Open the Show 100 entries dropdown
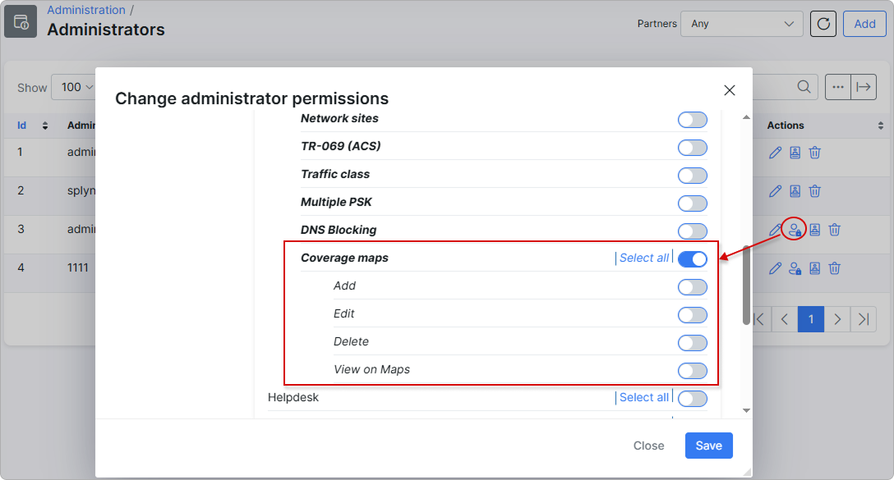The height and width of the screenshot is (480, 894). click(x=75, y=87)
